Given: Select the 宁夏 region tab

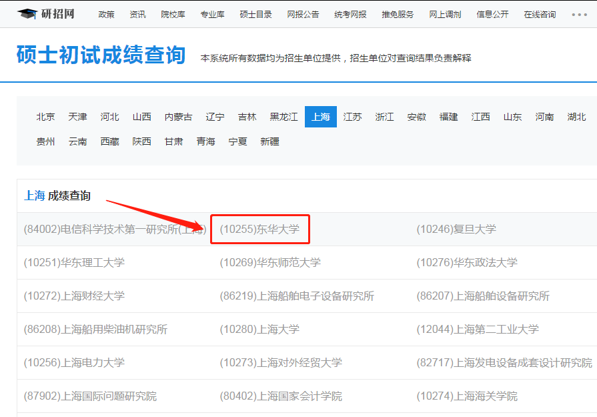Looking at the screenshot, I should tap(237, 141).
